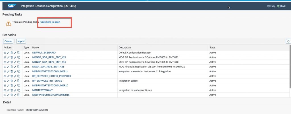
Task: Open MDBPINTGRTESTCONSUMER11 scenario link
Action: 50,71
